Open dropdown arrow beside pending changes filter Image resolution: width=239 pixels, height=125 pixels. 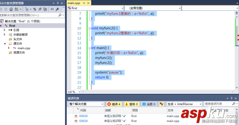(x=31, y=10)
